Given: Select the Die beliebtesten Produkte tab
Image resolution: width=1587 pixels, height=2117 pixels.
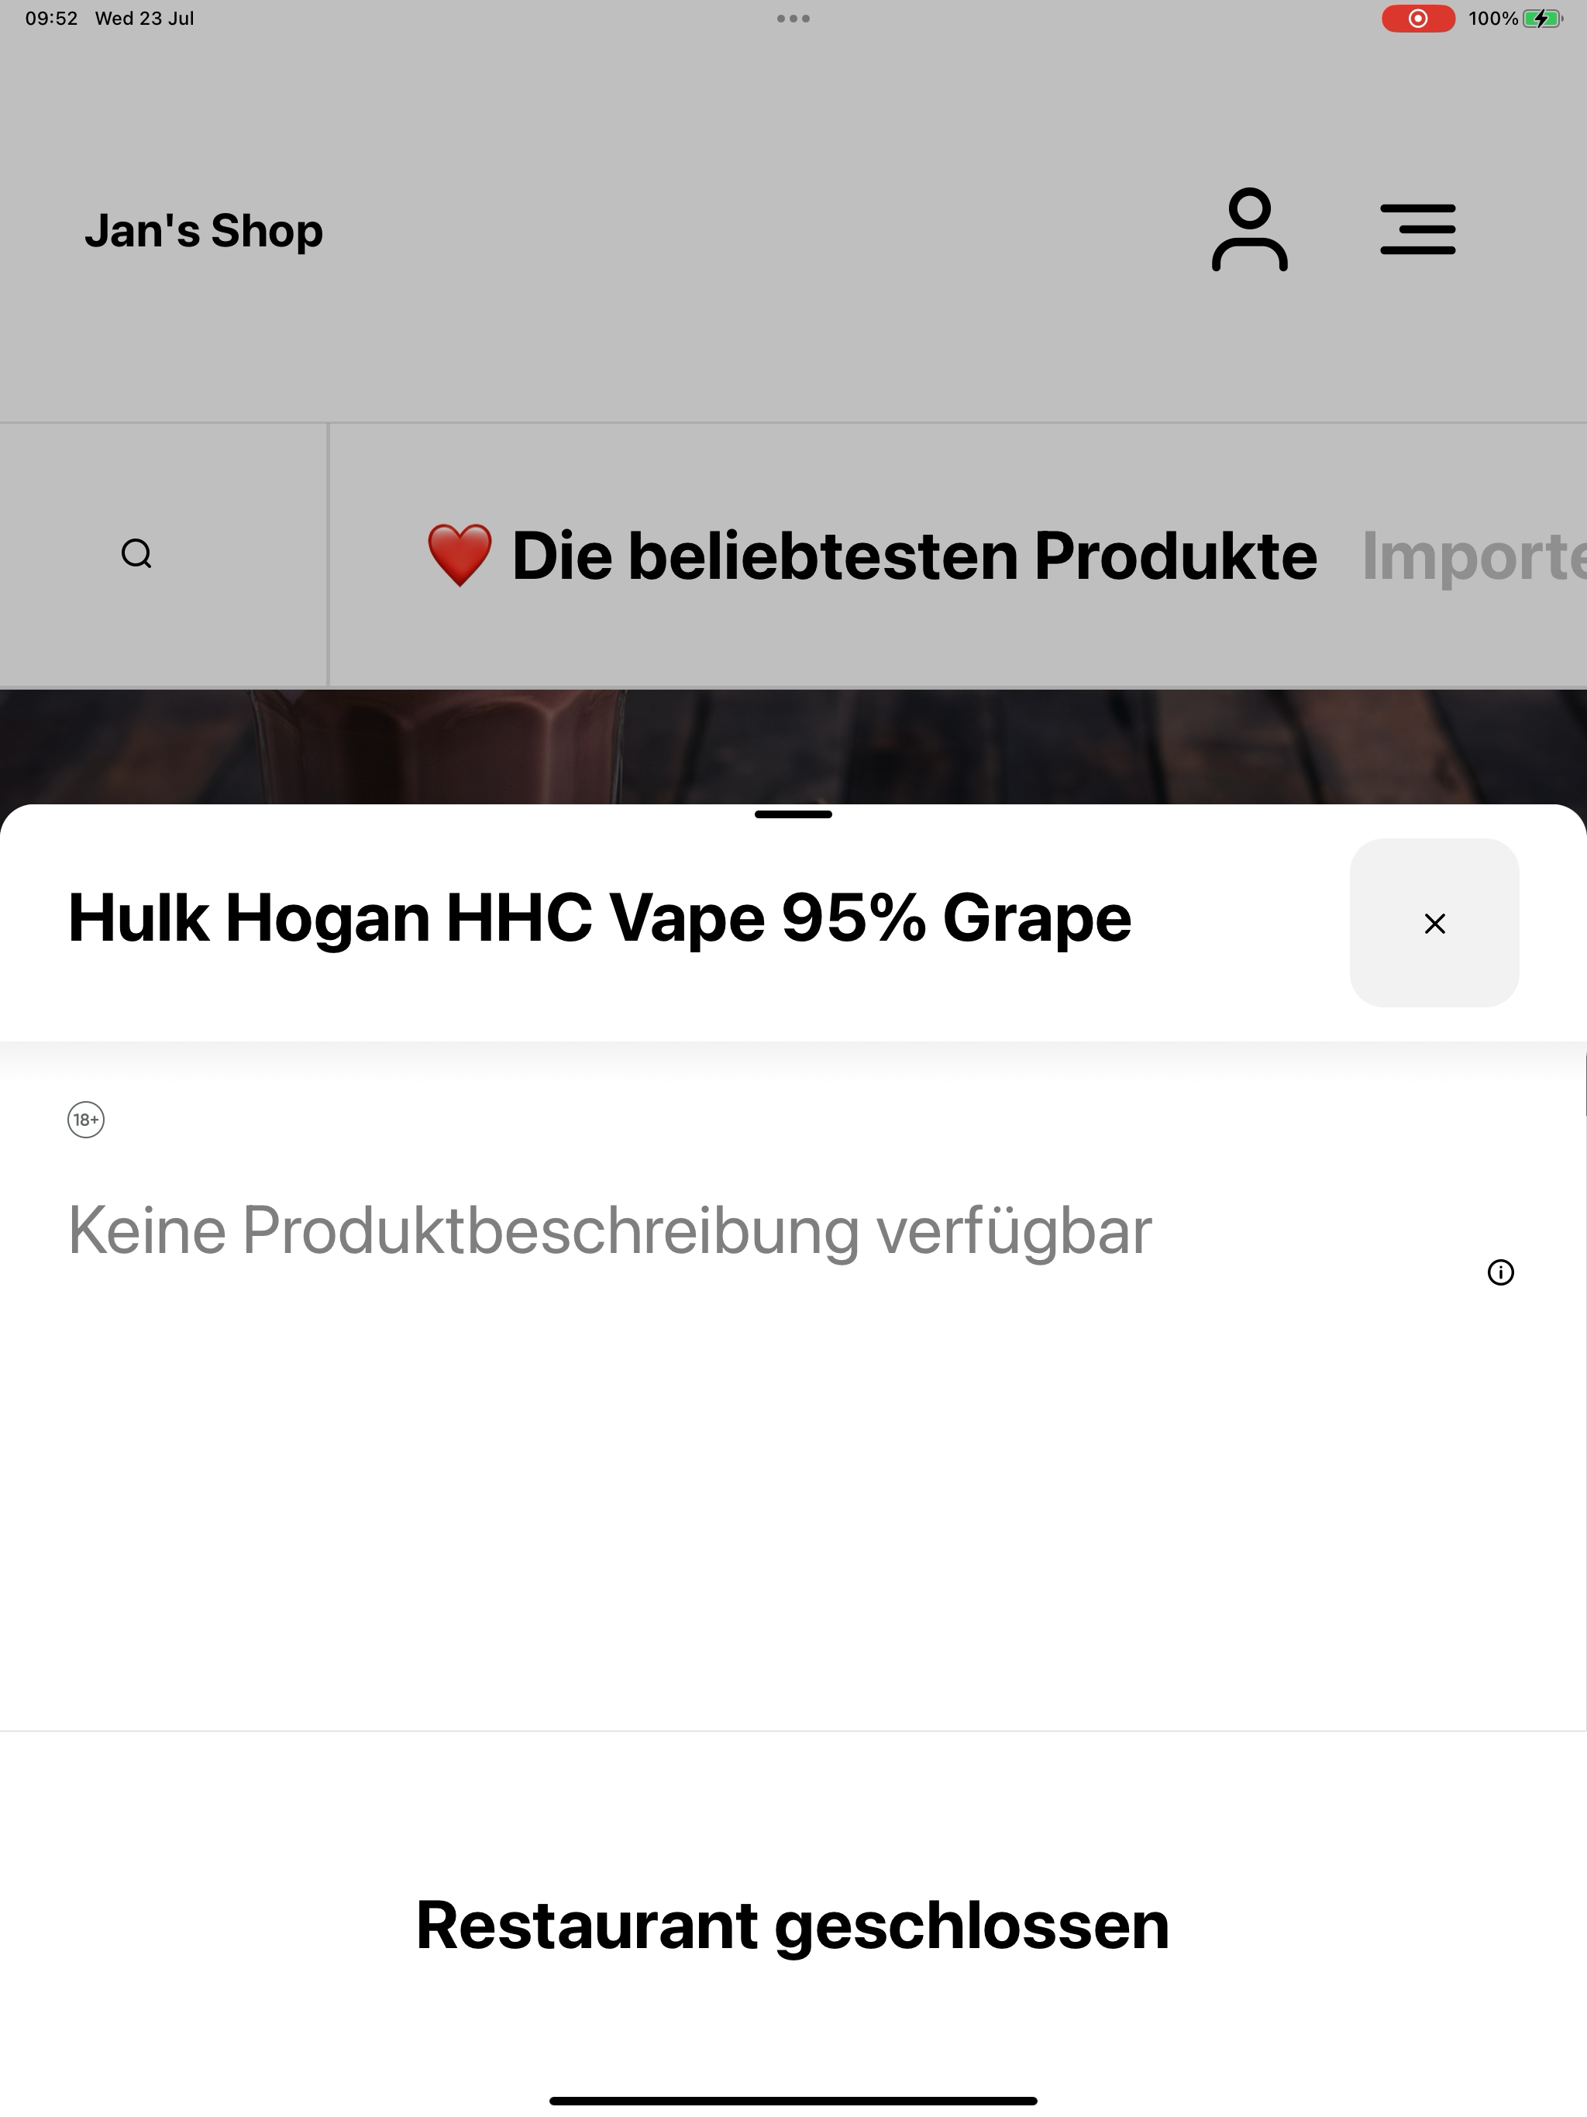Looking at the screenshot, I should tap(871, 556).
